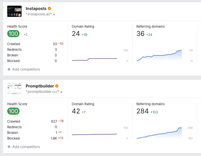The height and width of the screenshot is (156, 201).
Task: Click Instaposts Crawled value 33
Action: (55, 44)
